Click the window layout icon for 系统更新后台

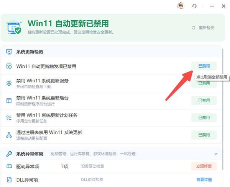tap(9, 101)
